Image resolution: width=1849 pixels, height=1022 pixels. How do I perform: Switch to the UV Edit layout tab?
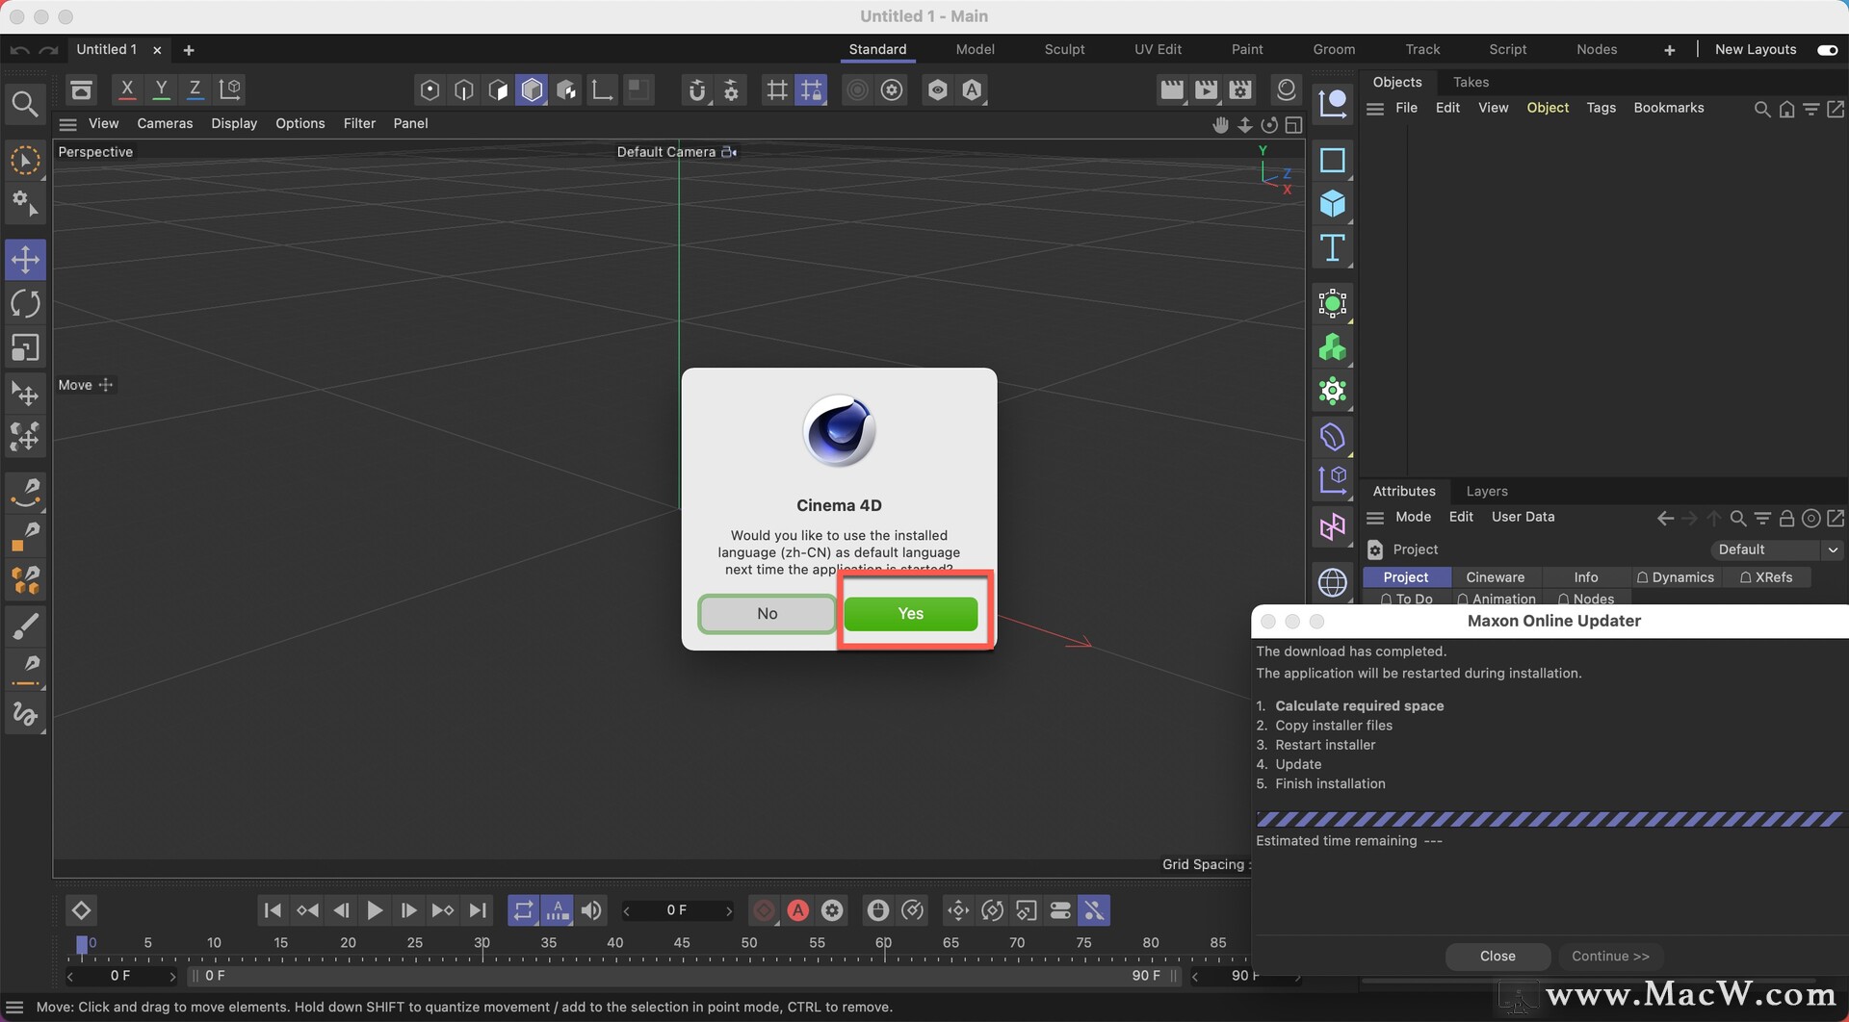click(1158, 49)
